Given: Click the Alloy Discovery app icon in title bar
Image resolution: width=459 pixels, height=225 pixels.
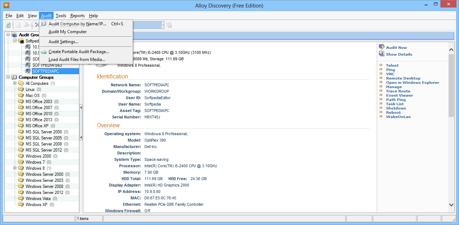Looking at the screenshot, I should 6,5.
